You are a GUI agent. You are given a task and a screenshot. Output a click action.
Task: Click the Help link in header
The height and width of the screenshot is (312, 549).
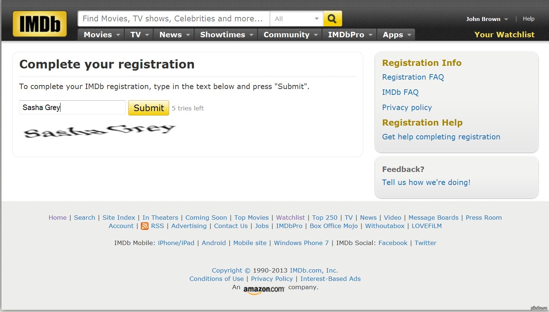[x=528, y=19]
